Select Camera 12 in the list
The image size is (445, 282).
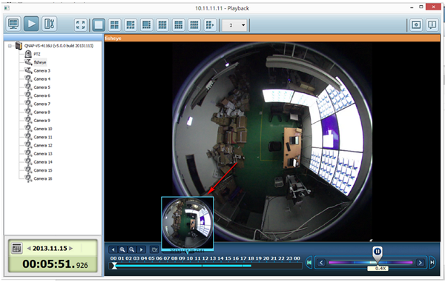coord(43,145)
